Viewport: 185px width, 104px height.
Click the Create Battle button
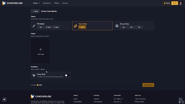[x=148, y=85]
